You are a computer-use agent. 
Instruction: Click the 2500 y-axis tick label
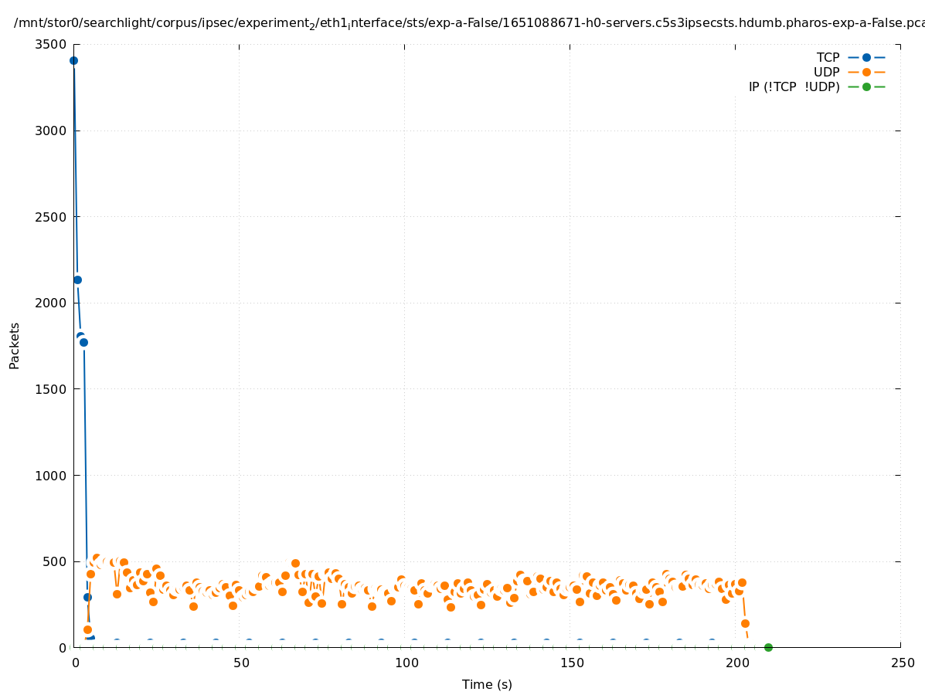point(51,216)
